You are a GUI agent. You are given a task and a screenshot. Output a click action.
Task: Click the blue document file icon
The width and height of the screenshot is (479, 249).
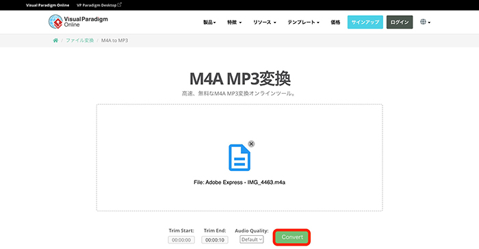(239, 157)
